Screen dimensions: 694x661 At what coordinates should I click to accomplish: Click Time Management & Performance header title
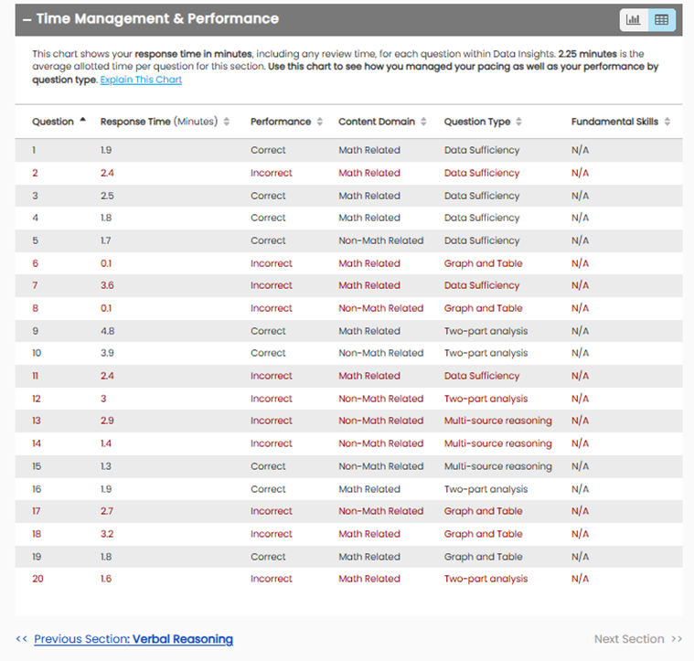pyautogui.click(x=157, y=19)
